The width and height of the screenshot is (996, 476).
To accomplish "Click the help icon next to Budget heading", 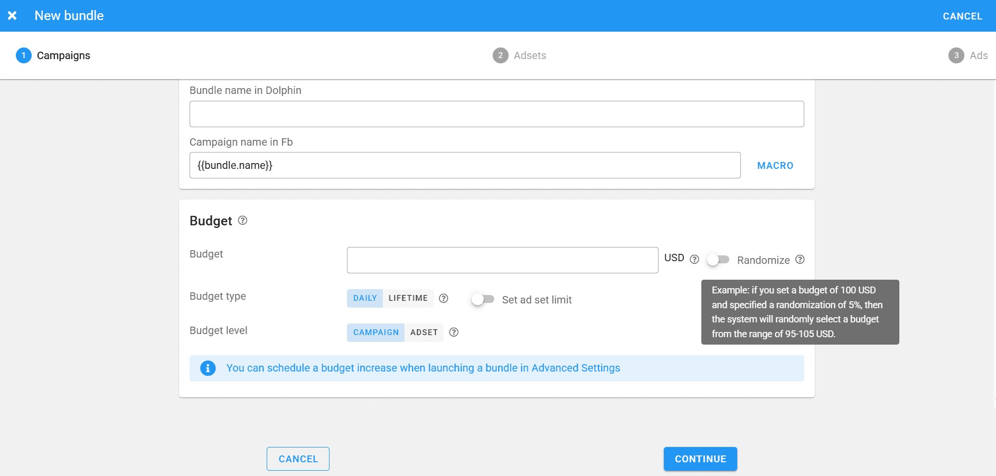I will (242, 221).
